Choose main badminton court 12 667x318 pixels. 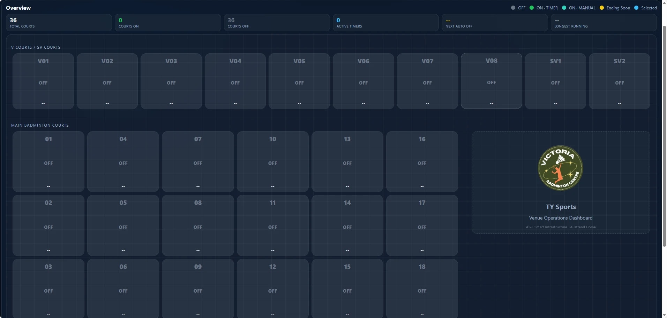pyautogui.click(x=272, y=288)
